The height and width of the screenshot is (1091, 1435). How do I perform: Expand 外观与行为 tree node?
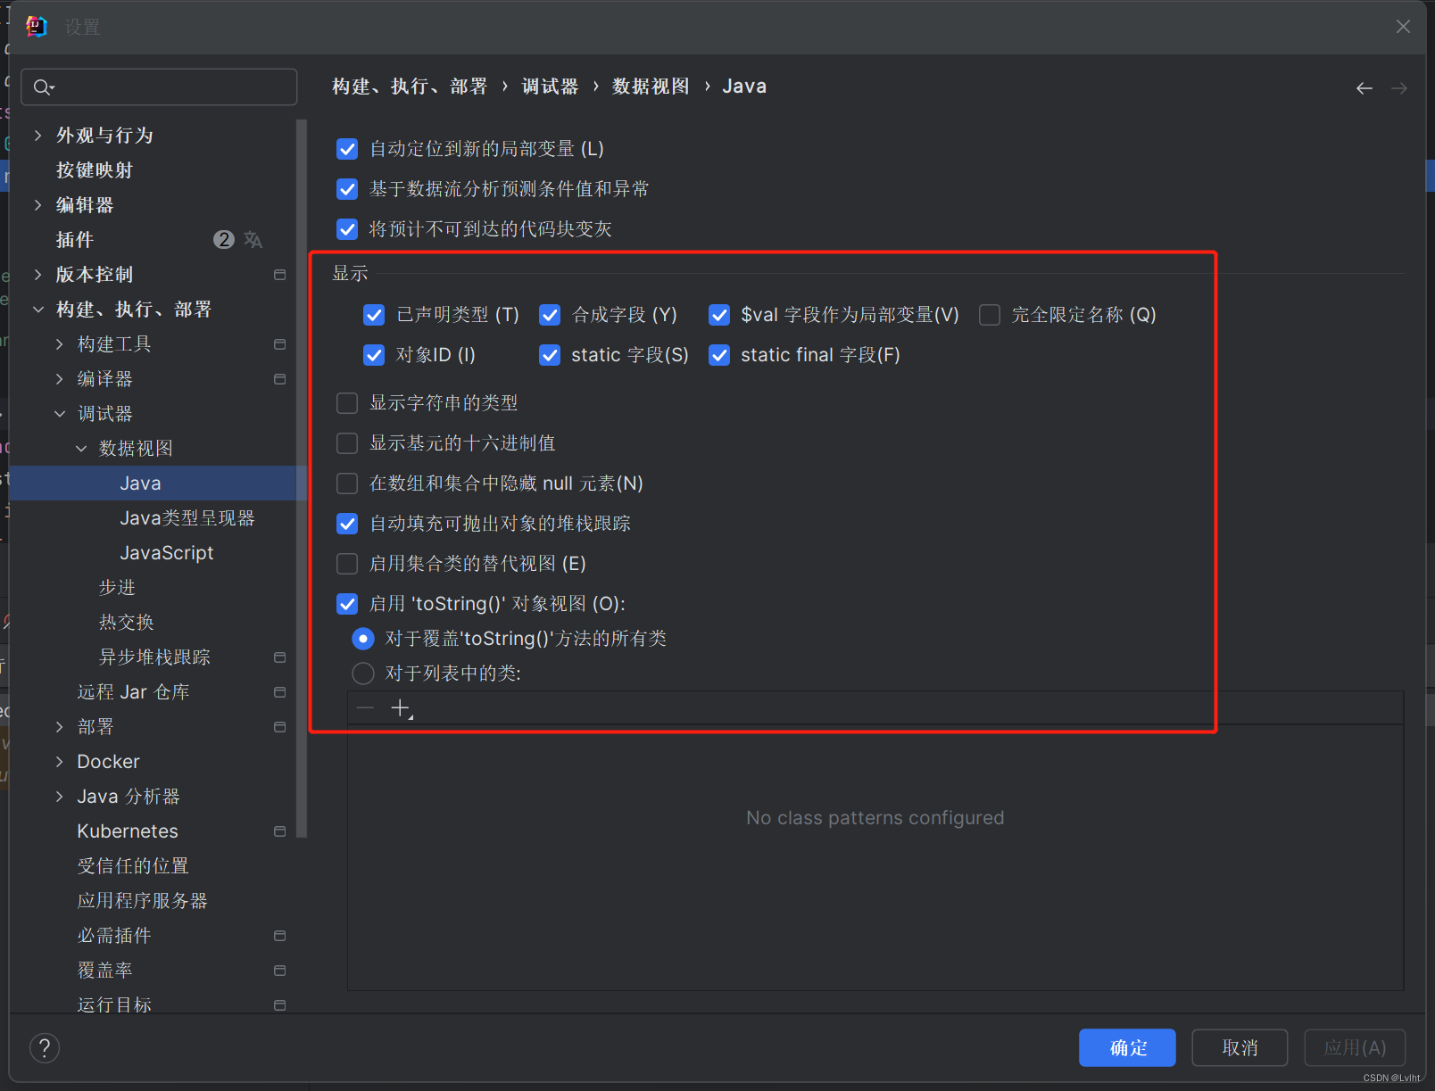37,136
